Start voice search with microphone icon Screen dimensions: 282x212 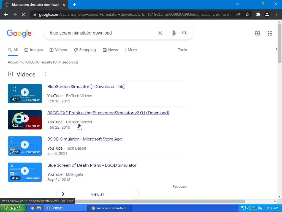coord(173,33)
